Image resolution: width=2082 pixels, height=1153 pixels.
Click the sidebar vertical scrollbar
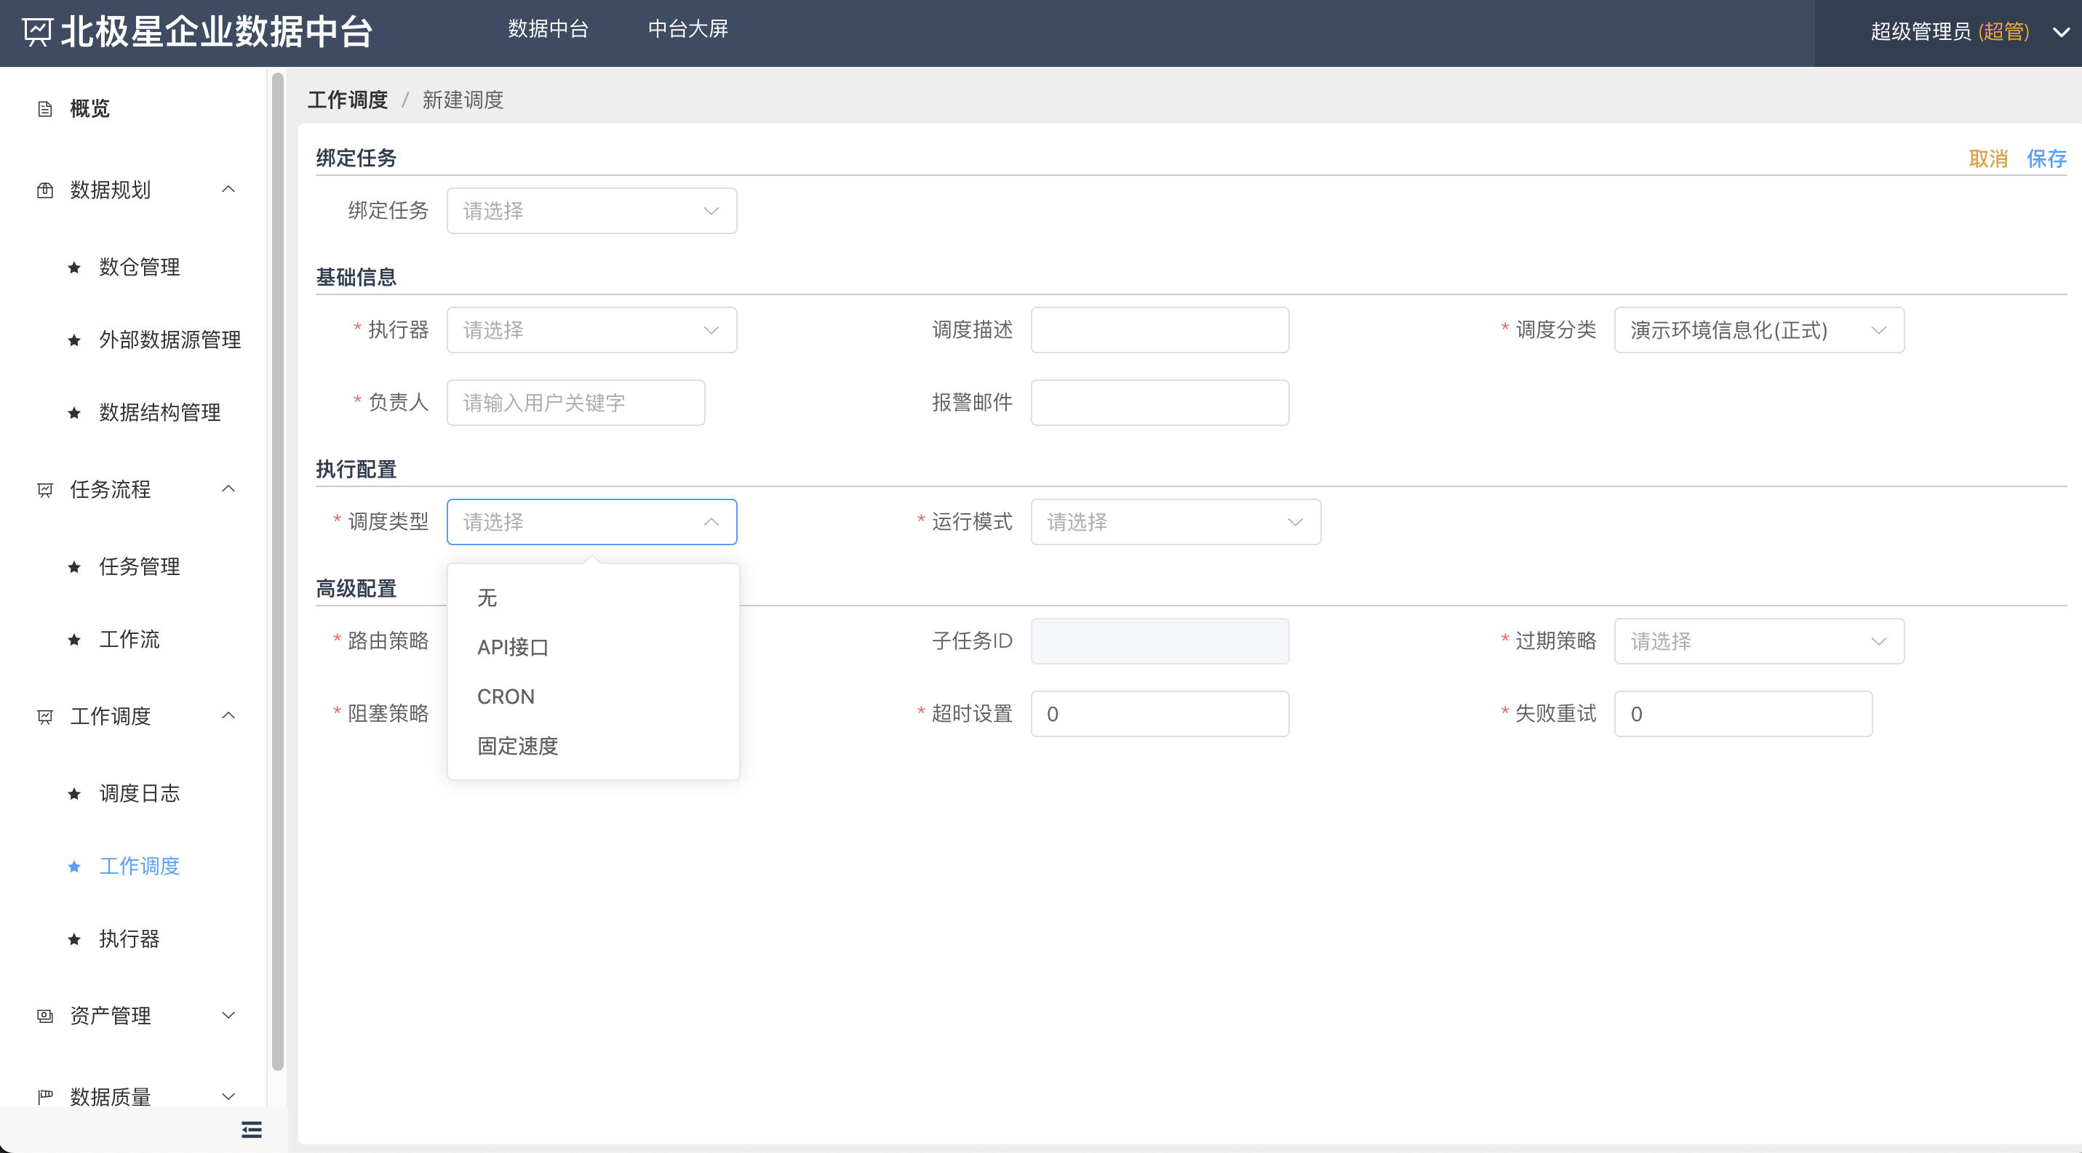coord(277,571)
